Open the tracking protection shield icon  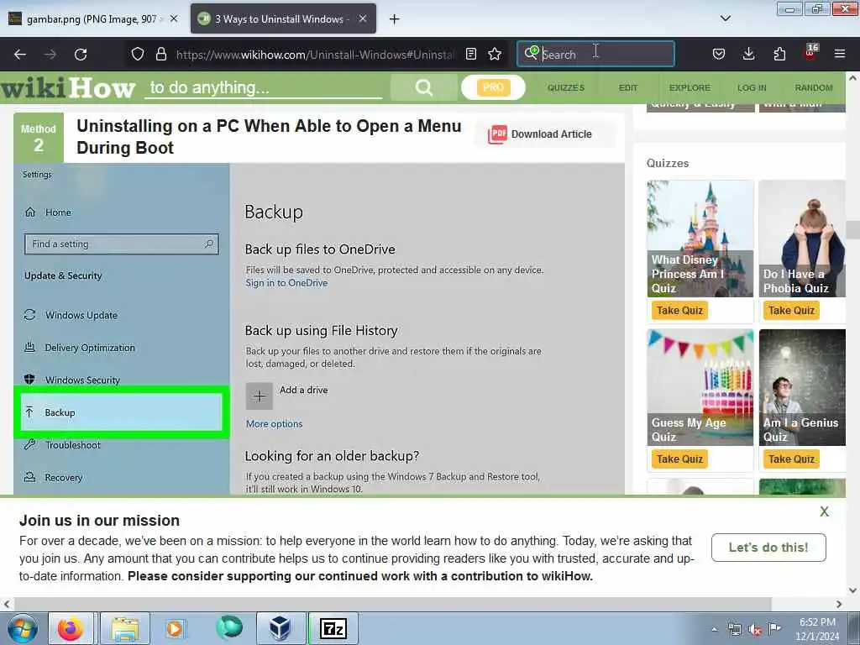[138, 54]
